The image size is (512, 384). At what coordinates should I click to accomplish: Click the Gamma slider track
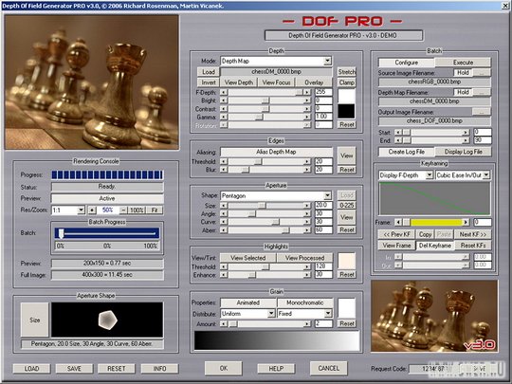[x=265, y=117]
